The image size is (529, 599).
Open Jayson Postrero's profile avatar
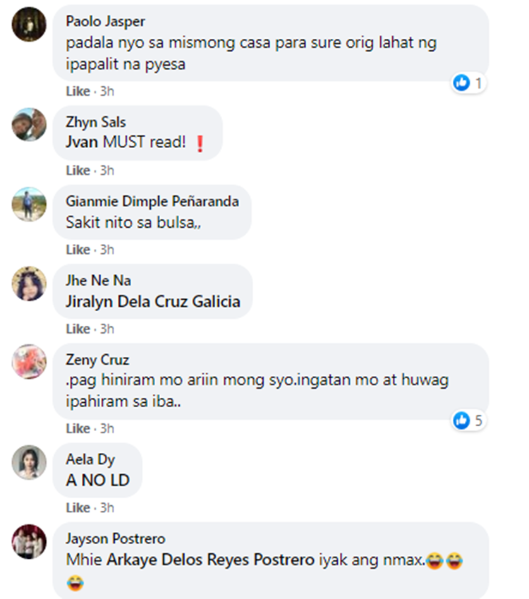29,541
